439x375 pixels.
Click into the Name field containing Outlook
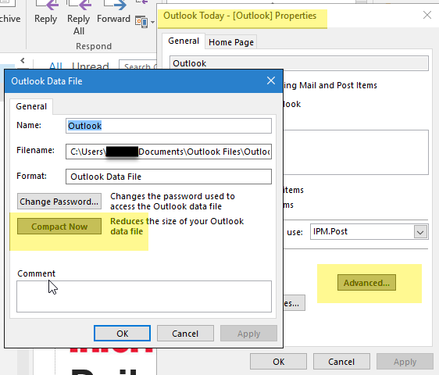coord(169,126)
